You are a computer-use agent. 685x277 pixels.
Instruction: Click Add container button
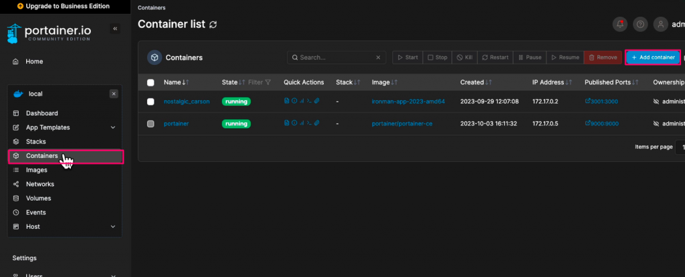pyautogui.click(x=653, y=58)
